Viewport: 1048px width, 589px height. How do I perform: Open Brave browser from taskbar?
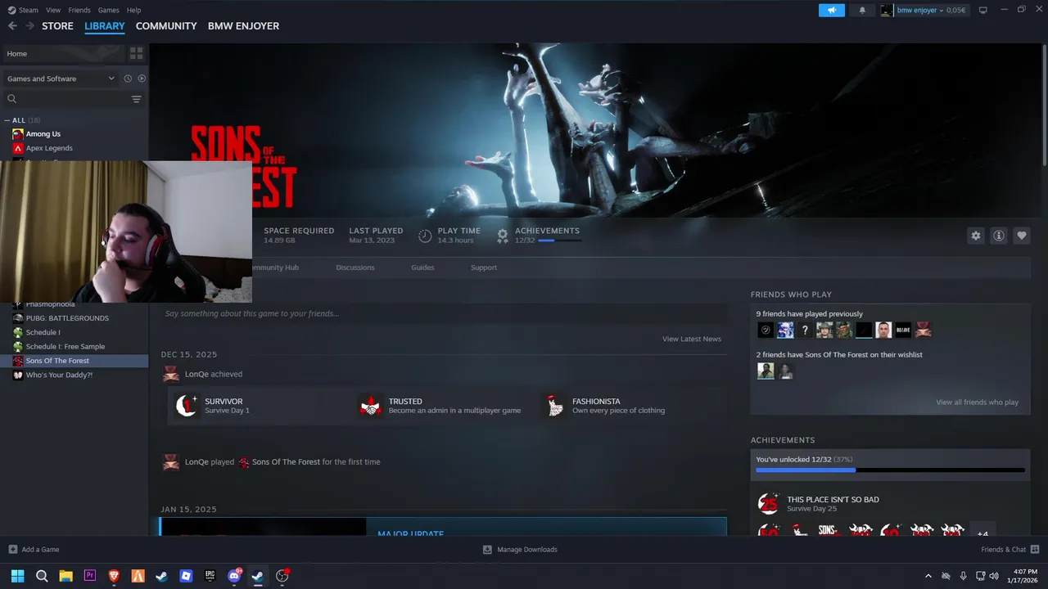pos(114,576)
